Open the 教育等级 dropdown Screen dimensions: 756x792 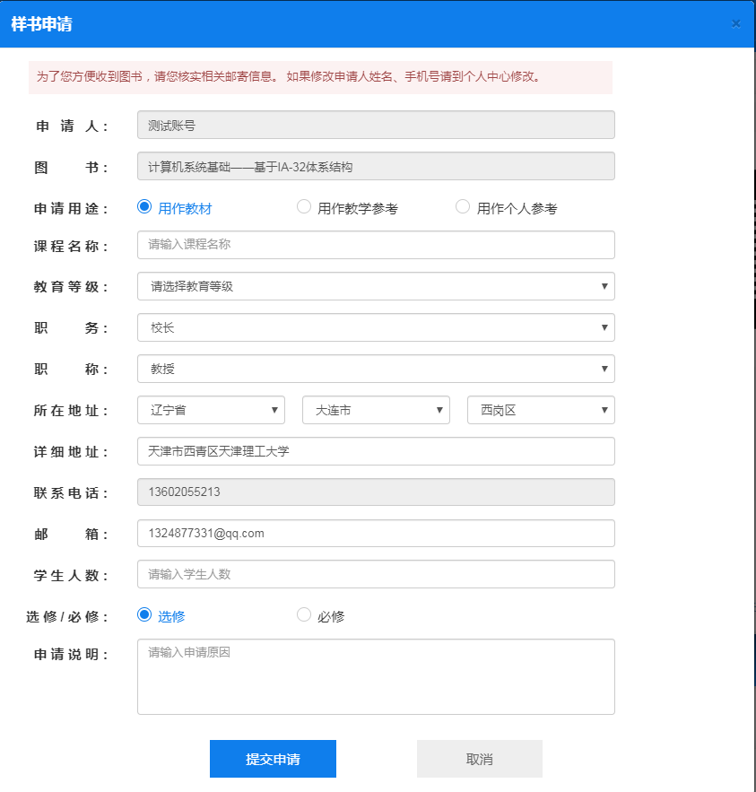pos(376,286)
